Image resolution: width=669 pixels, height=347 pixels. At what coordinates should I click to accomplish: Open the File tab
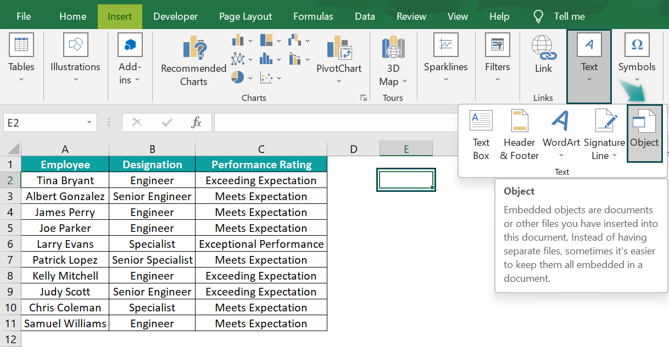(x=24, y=16)
